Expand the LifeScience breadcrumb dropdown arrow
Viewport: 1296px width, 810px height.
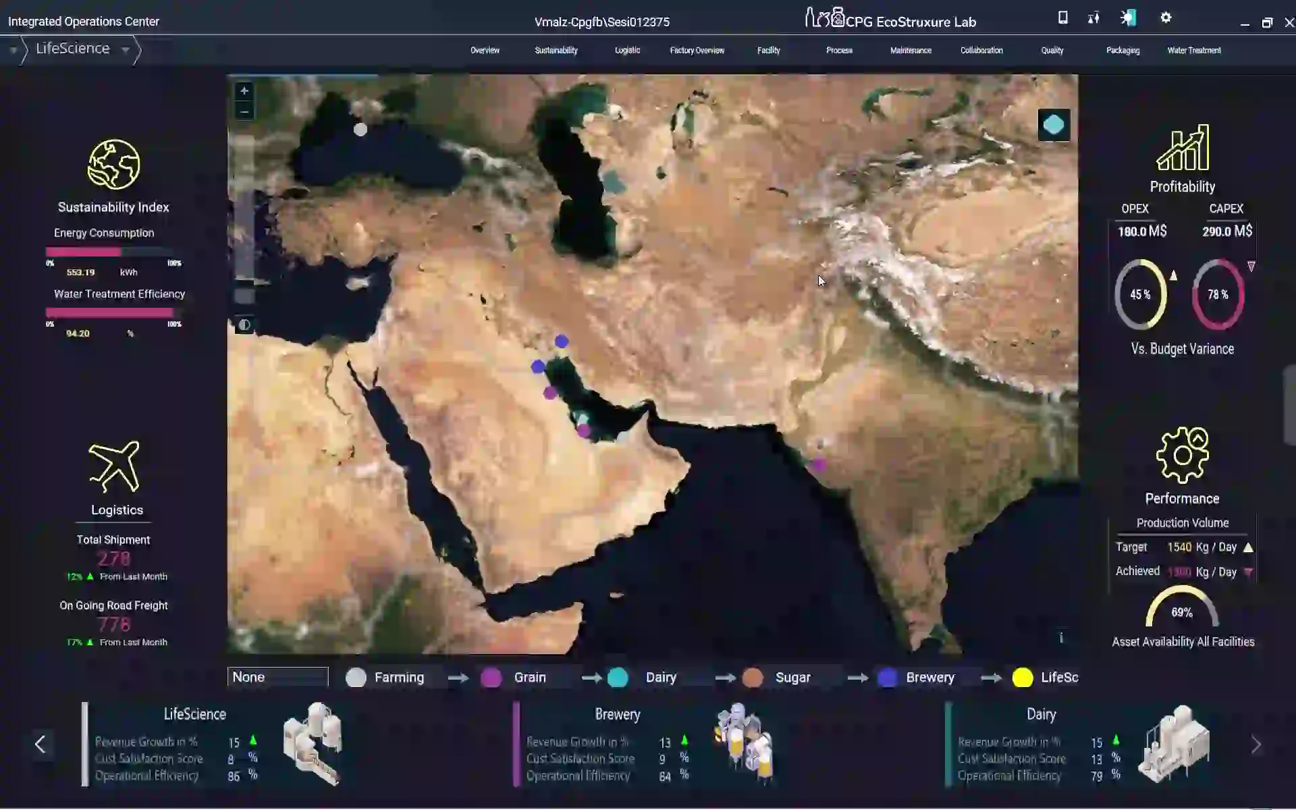(125, 49)
